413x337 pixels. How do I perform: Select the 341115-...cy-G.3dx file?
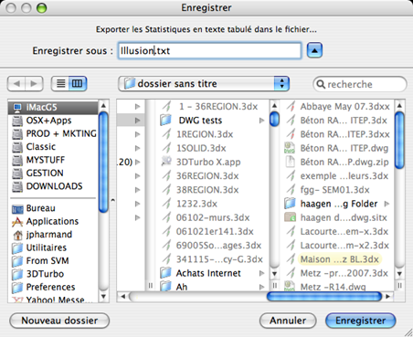point(212,259)
